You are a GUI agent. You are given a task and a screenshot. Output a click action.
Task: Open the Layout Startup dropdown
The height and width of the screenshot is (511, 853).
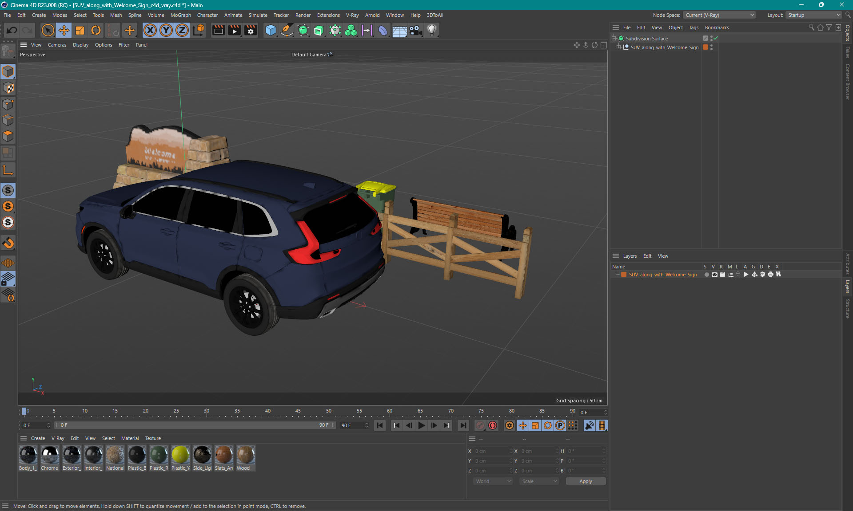click(814, 15)
